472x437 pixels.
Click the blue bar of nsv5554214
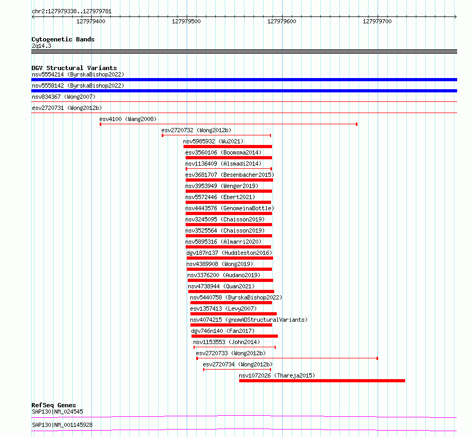click(x=244, y=80)
